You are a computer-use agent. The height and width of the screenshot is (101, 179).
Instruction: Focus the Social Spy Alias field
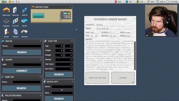[x=62, y=93]
